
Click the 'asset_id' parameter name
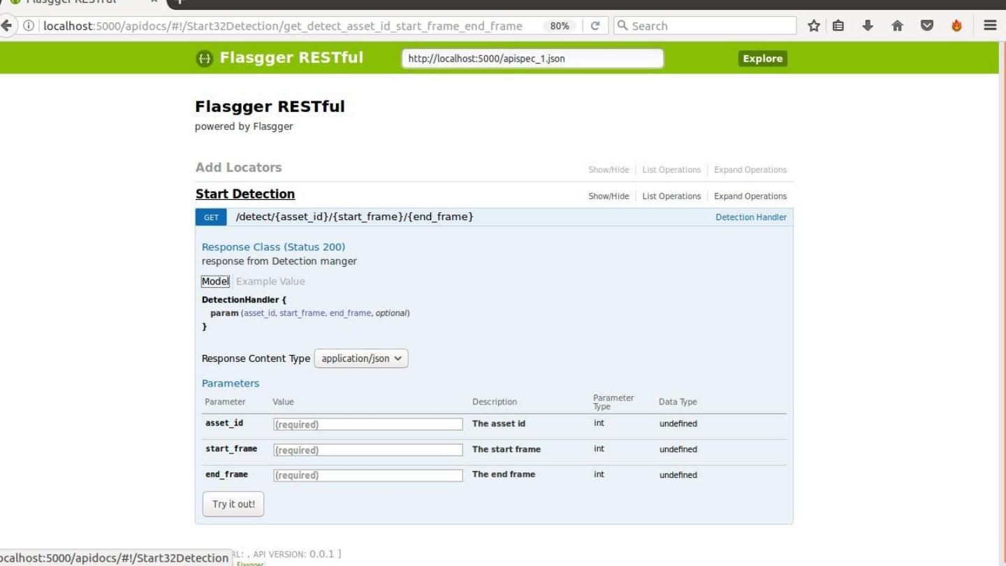(x=224, y=423)
